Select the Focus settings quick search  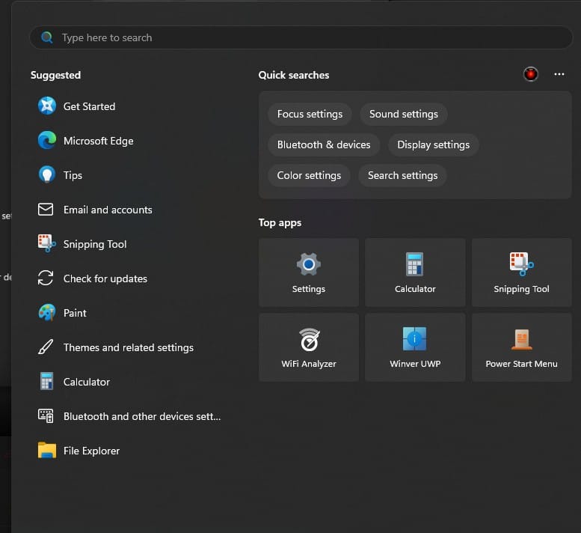310,114
